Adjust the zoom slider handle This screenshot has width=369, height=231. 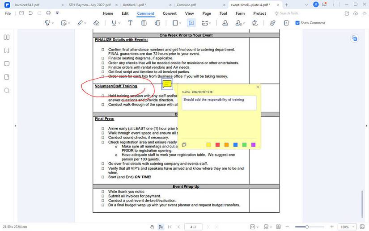(307, 227)
